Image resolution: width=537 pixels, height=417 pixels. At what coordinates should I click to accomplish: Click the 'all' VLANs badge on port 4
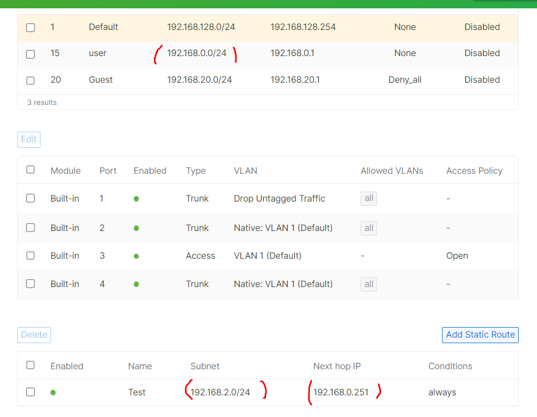(368, 284)
